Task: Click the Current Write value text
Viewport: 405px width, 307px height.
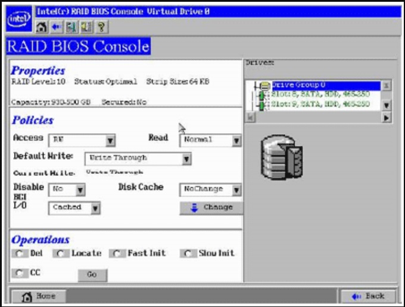Action: click(114, 172)
